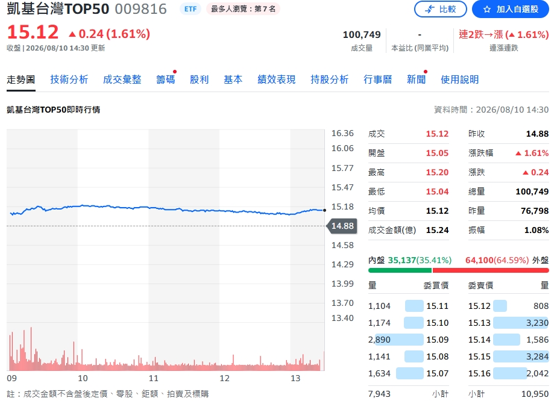
Task: Click the 昨量 value 76,798
Action: (x=535, y=211)
